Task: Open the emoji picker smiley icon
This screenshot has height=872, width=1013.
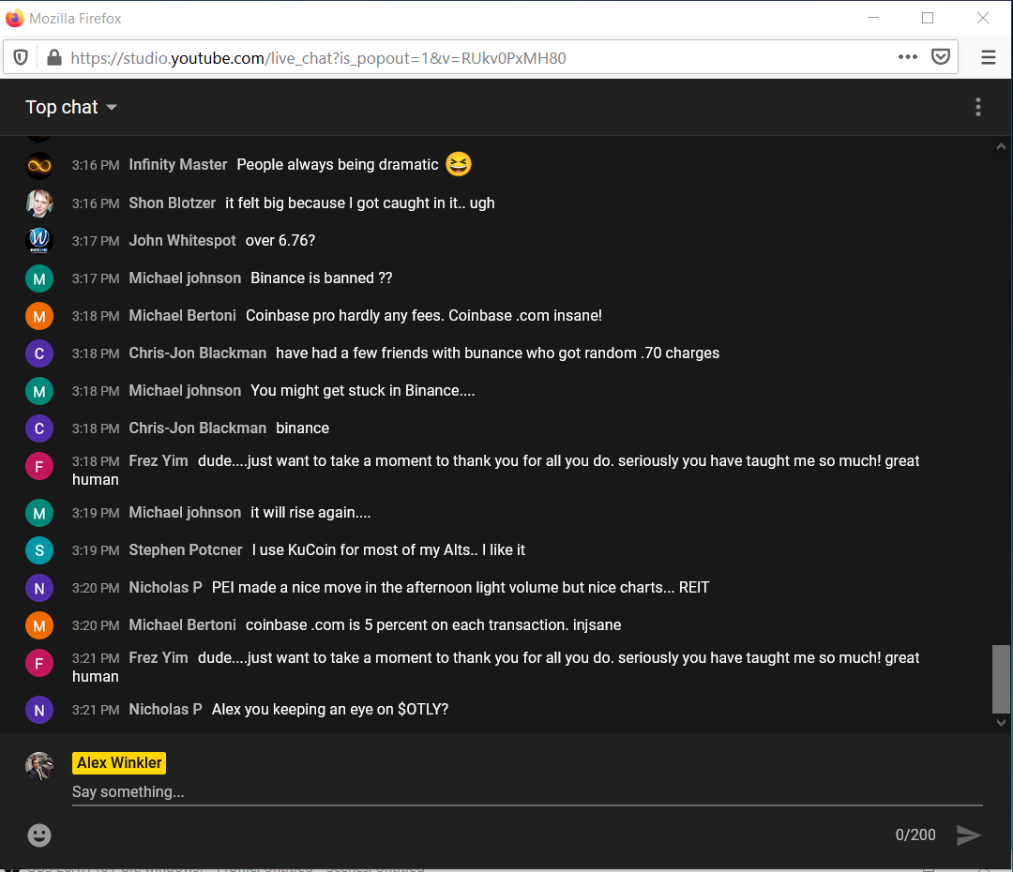Action: (x=39, y=834)
